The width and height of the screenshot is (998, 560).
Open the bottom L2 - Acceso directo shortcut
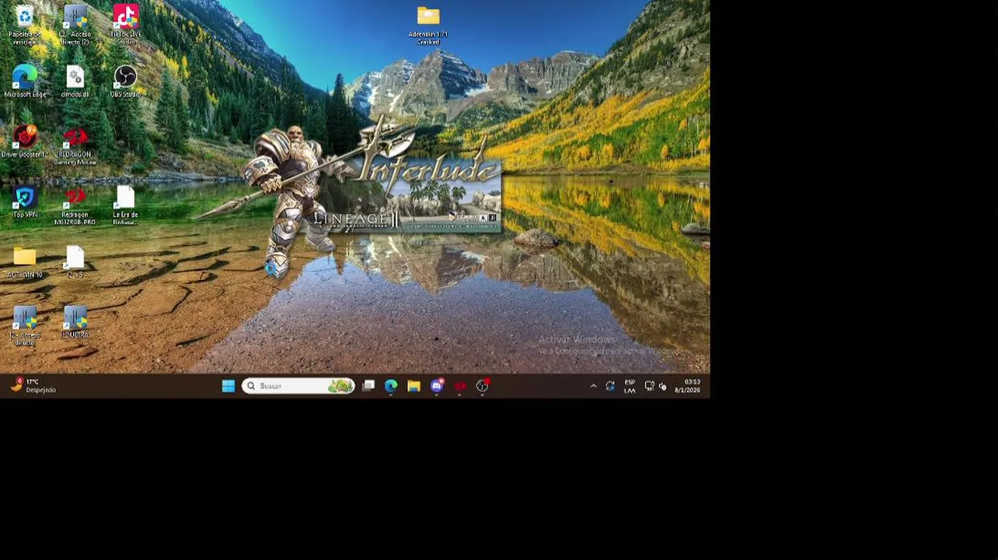(25, 327)
